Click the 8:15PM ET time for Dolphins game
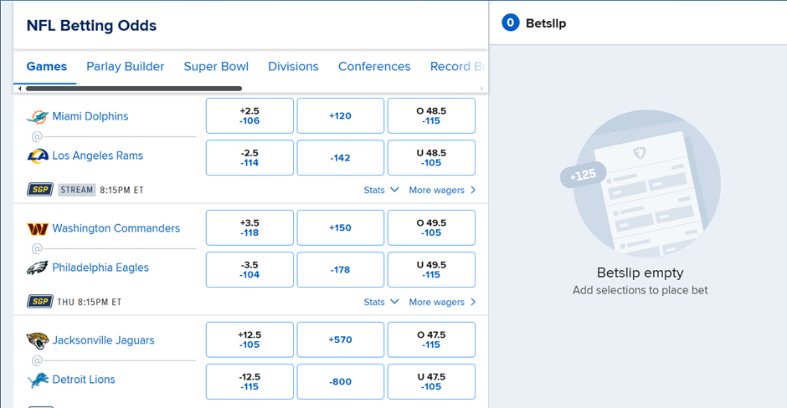This screenshot has height=408, width=787. [121, 190]
